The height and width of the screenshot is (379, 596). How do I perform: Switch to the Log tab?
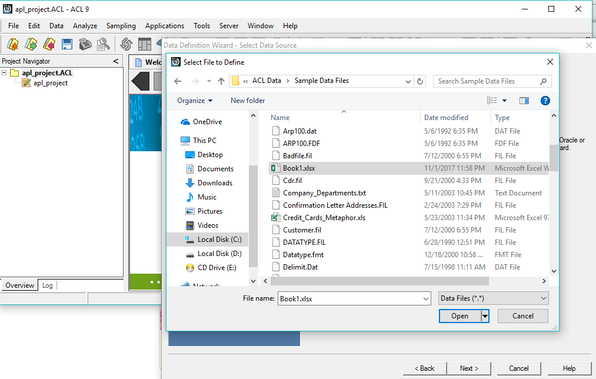click(48, 285)
